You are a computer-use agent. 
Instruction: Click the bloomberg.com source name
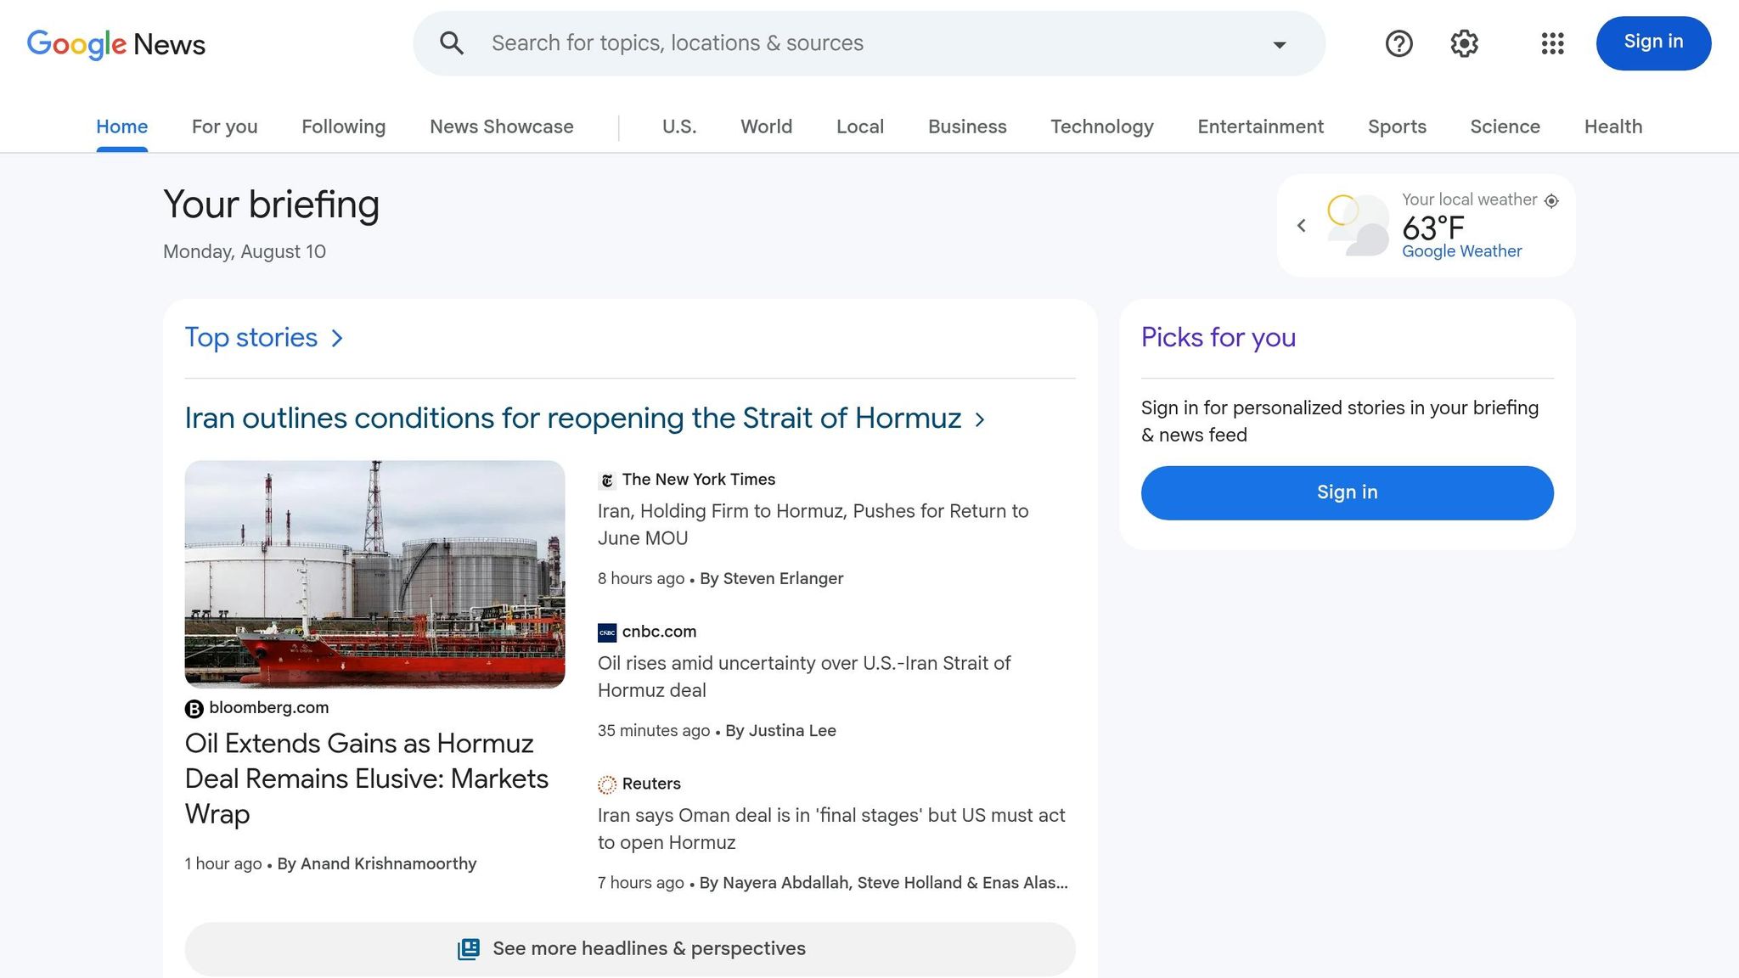point(268,708)
